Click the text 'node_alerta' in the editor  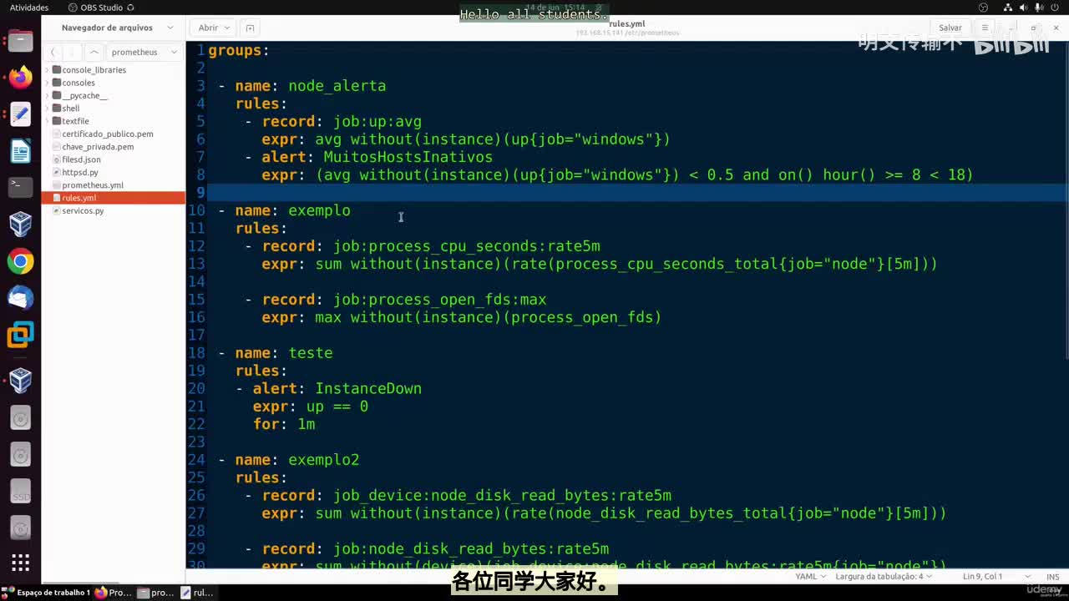coord(337,86)
